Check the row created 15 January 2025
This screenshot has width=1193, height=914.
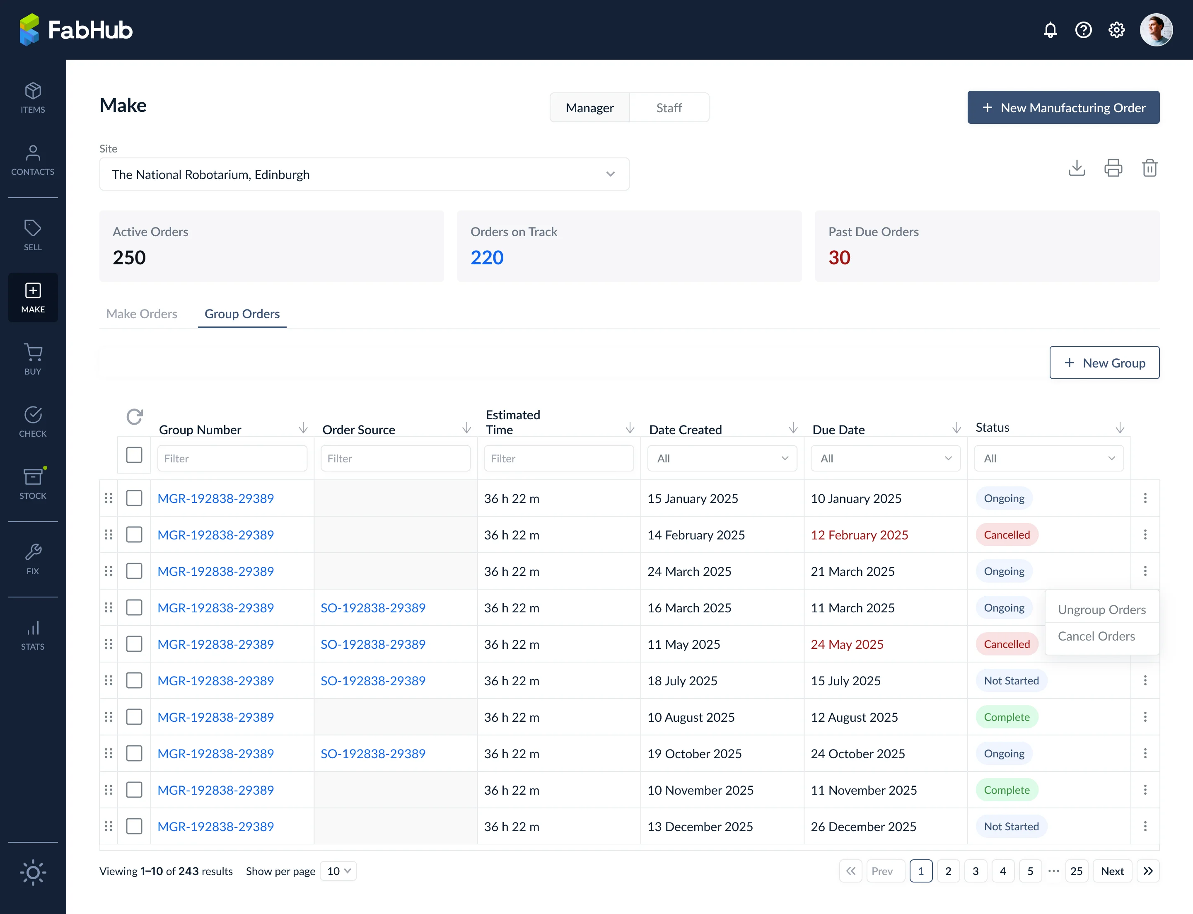134,498
